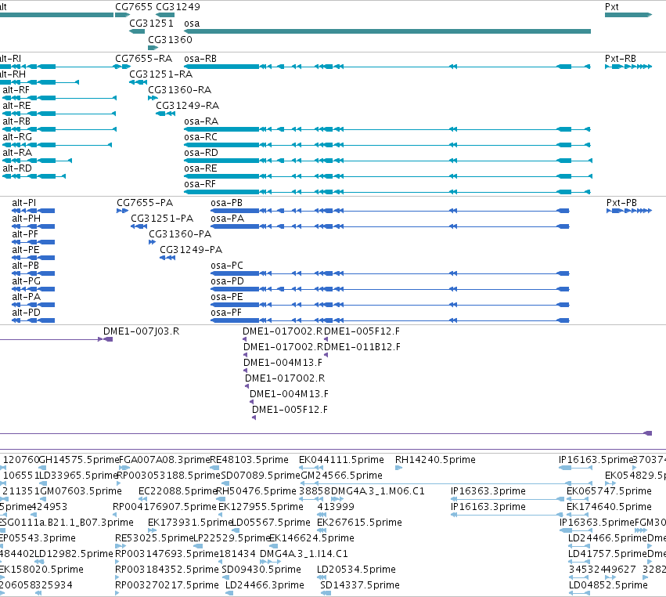Select EST label EK146624.5prime
This screenshot has width=666, height=597.
pos(311,538)
